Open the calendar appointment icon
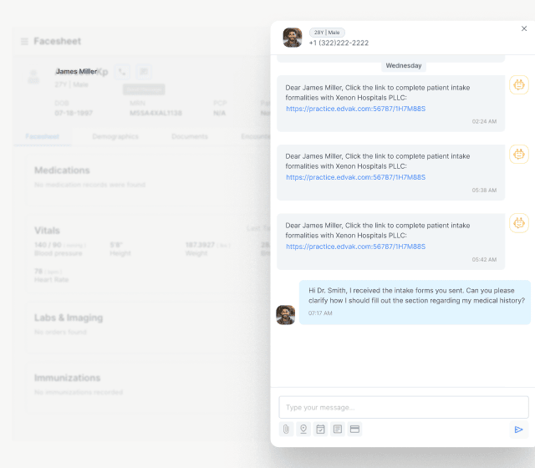 pyautogui.click(x=320, y=429)
